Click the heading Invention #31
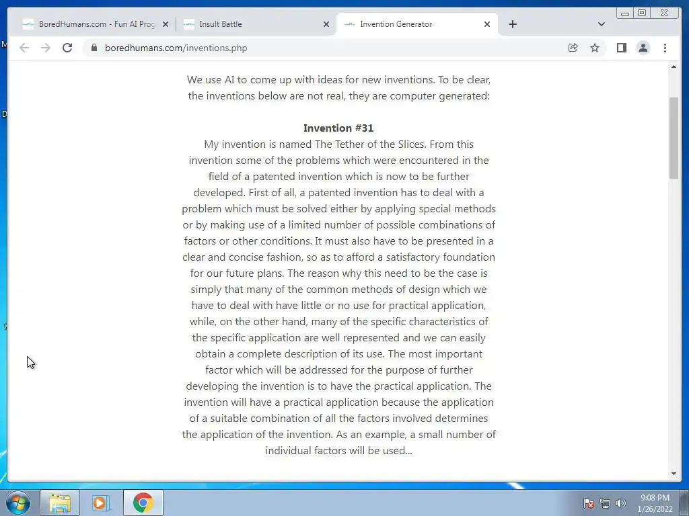Viewport: 689px width, 516px height. click(x=338, y=128)
